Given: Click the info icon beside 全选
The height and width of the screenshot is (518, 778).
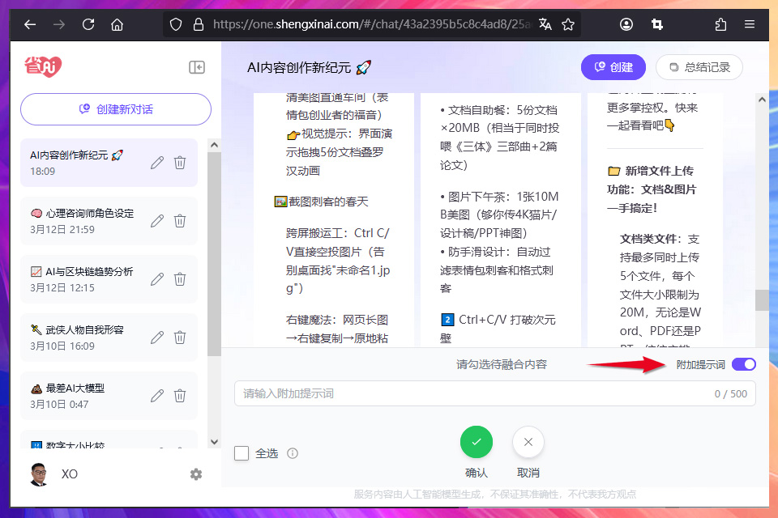Looking at the screenshot, I should click(x=292, y=453).
